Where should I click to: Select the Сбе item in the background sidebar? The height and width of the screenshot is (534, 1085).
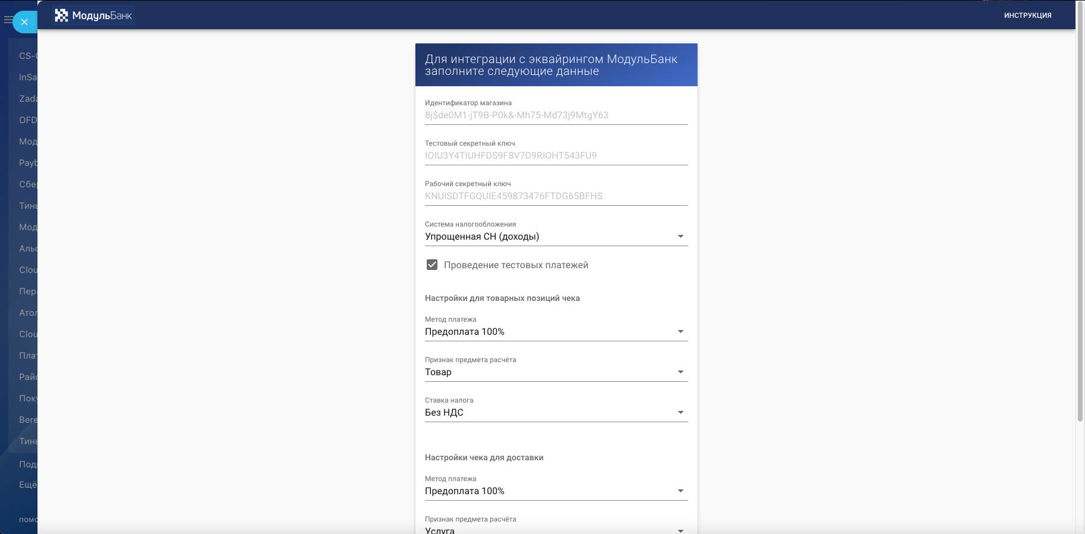pyautogui.click(x=28, y=184)
